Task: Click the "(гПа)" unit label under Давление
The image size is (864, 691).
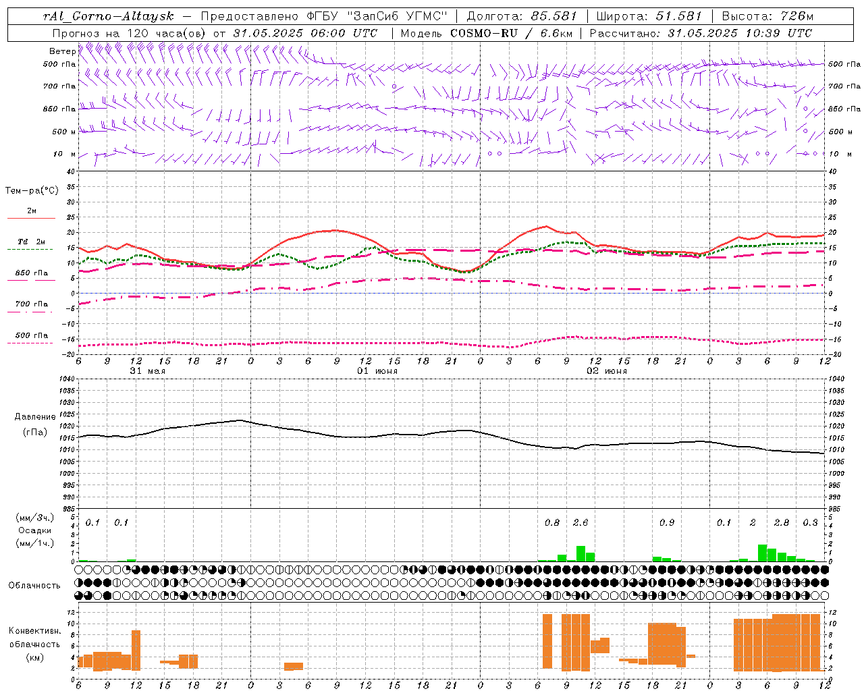Action: click(x=35, y=433)
